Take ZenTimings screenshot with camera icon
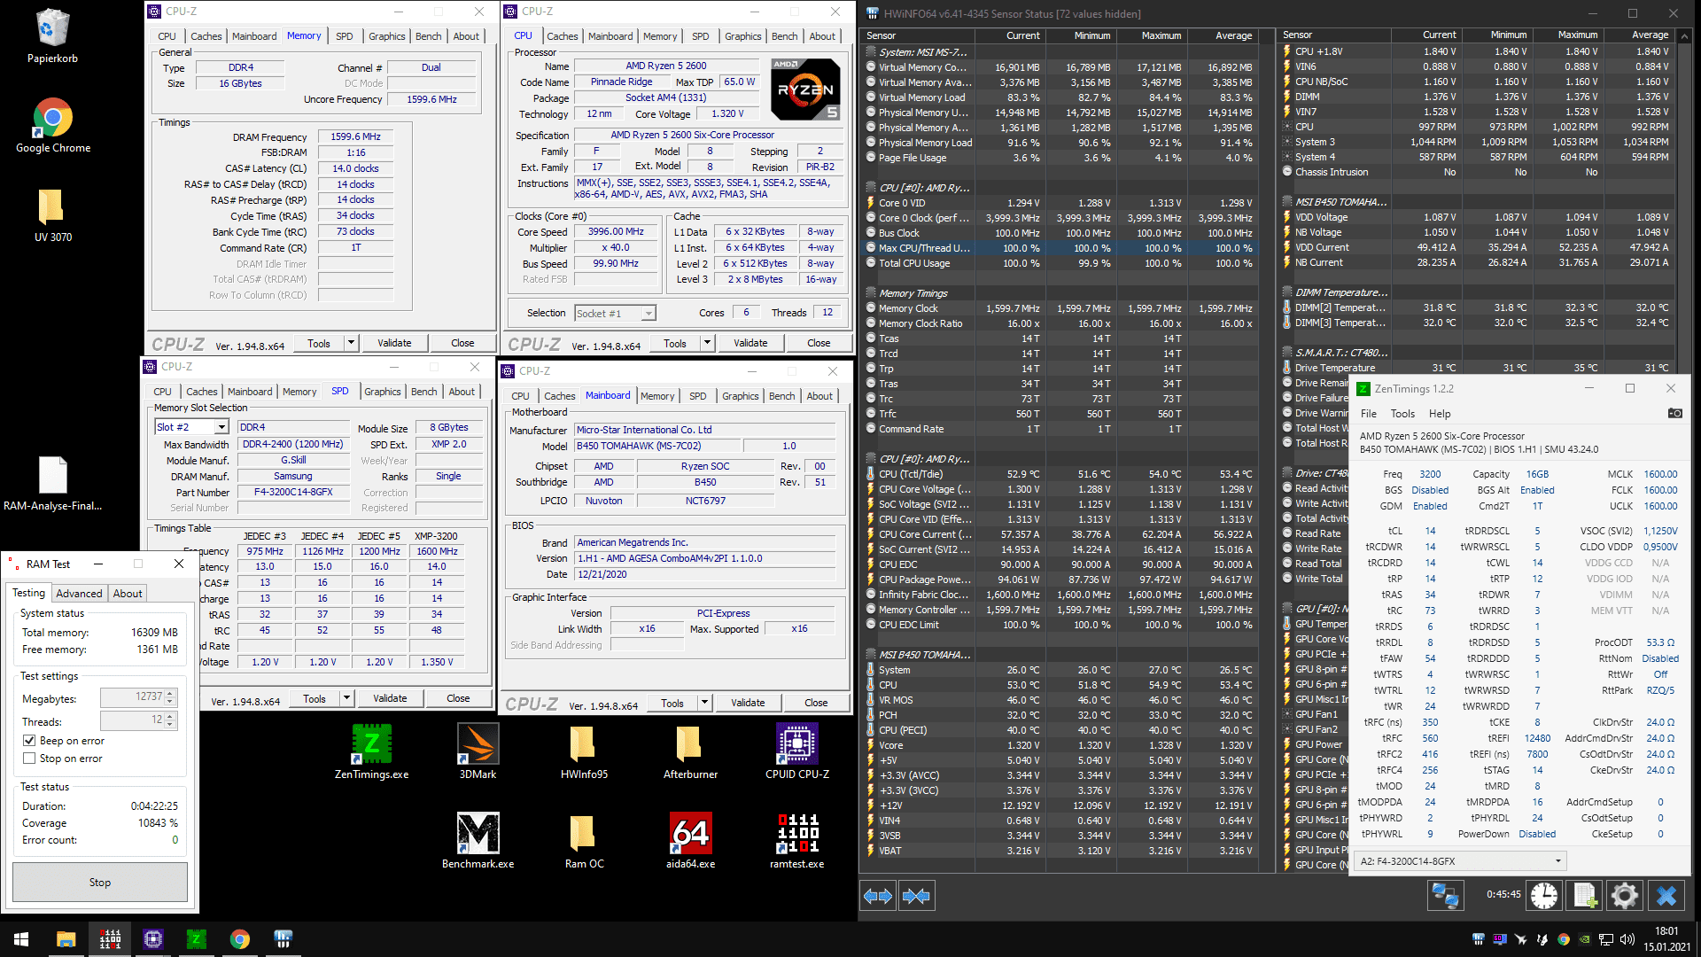Viewport: 1701px width, 957px height. pyautogui.click(x=1674, y=414)
